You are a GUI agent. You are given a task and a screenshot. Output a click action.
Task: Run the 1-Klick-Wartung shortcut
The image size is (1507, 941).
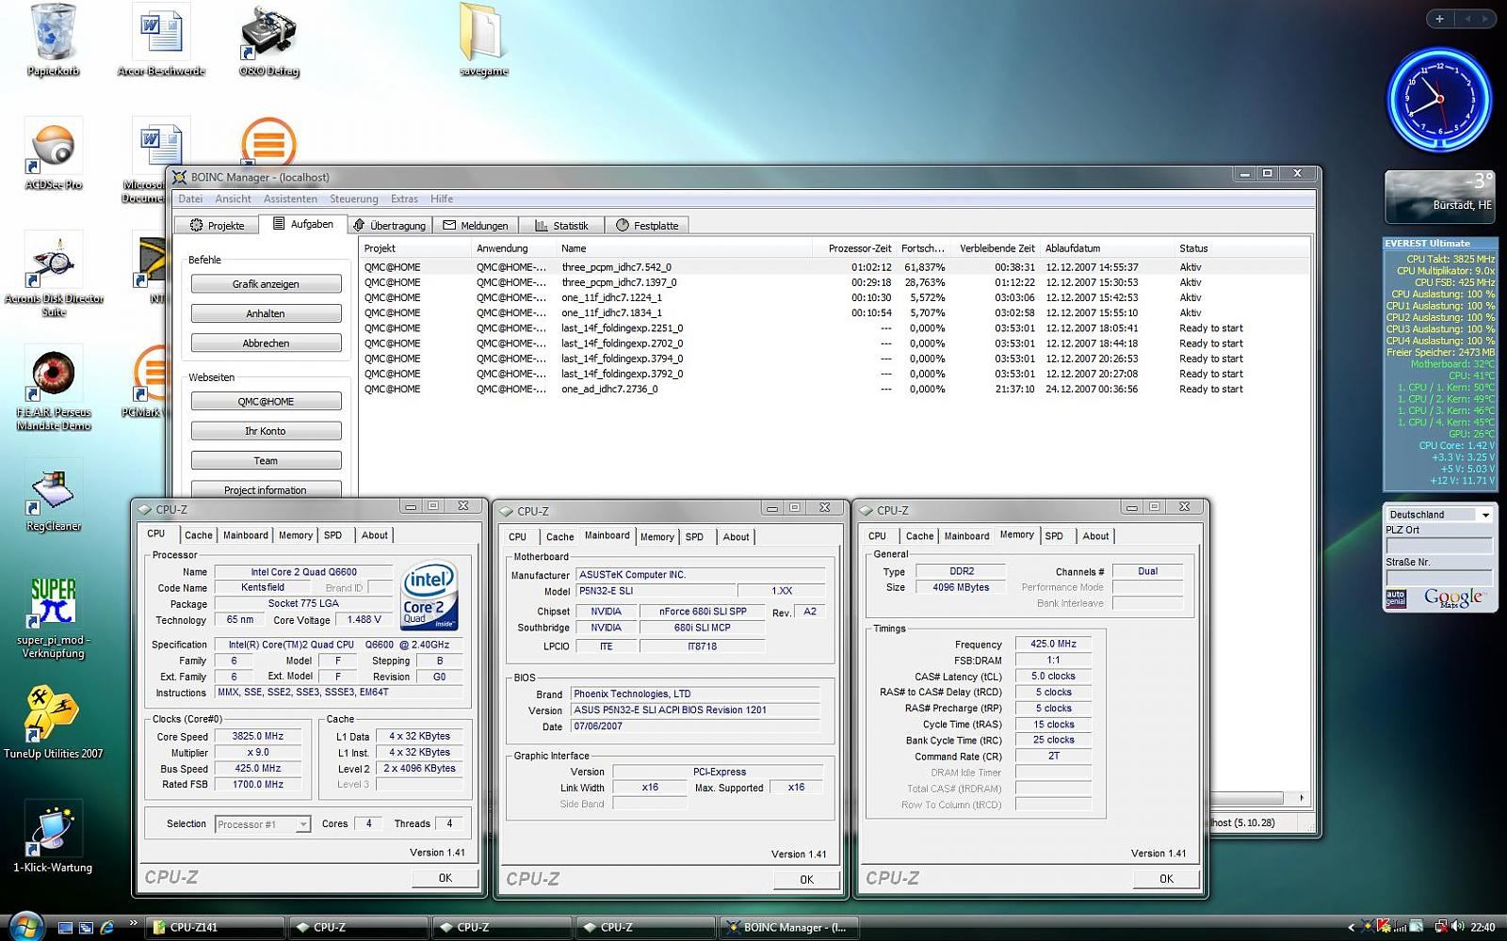coord(54,836)
